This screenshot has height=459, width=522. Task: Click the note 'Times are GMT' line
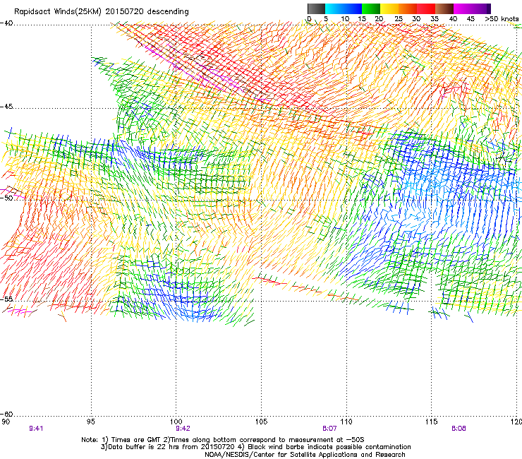point(223,440)
